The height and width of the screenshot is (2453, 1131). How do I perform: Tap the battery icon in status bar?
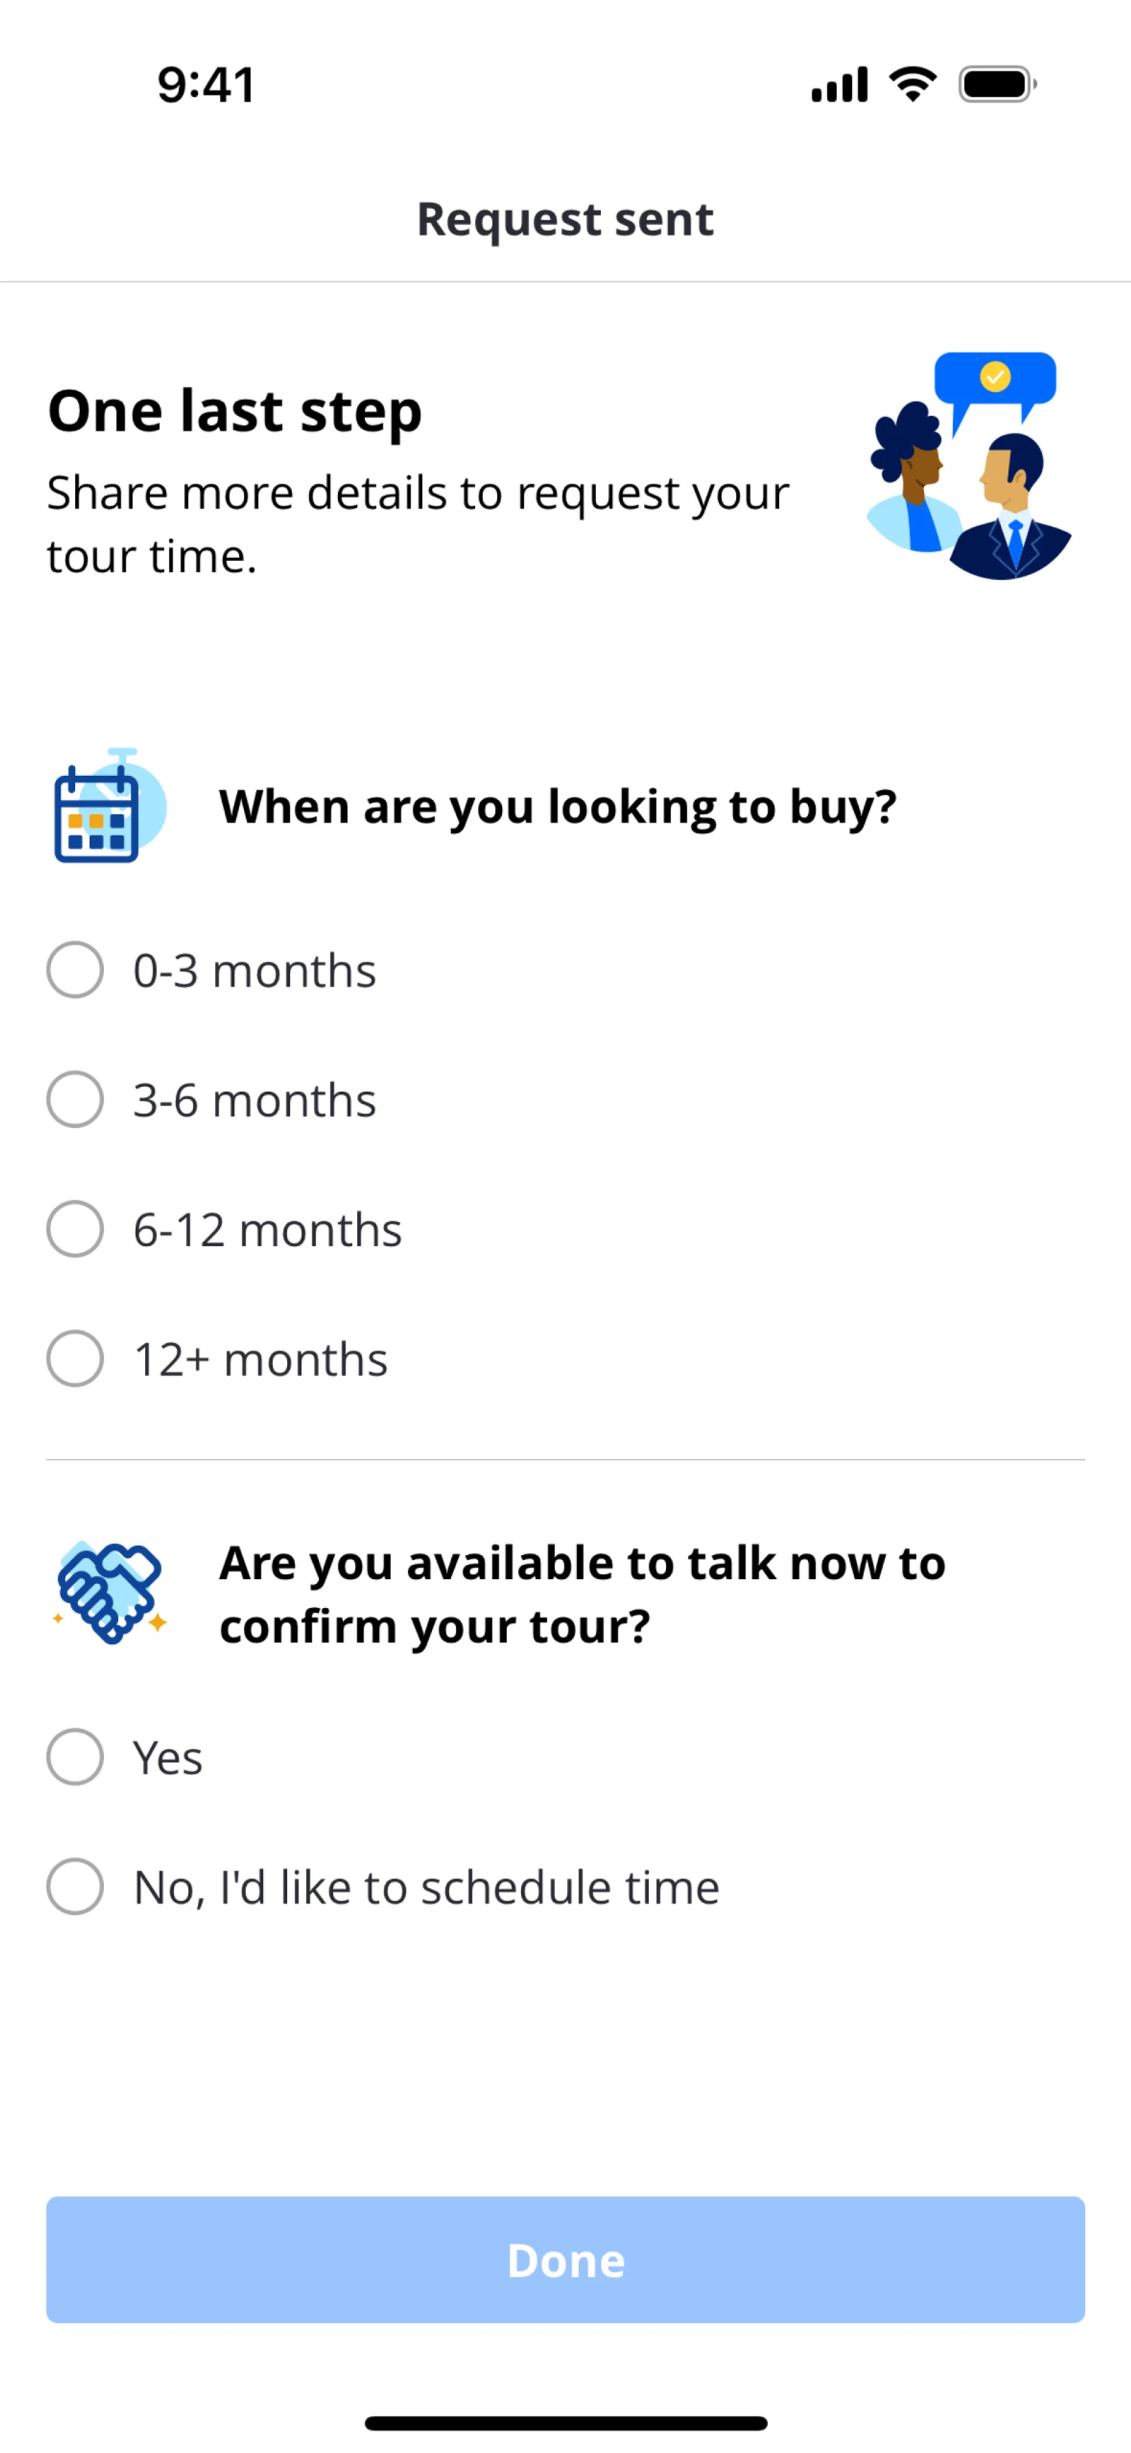(x=996, y=85)
